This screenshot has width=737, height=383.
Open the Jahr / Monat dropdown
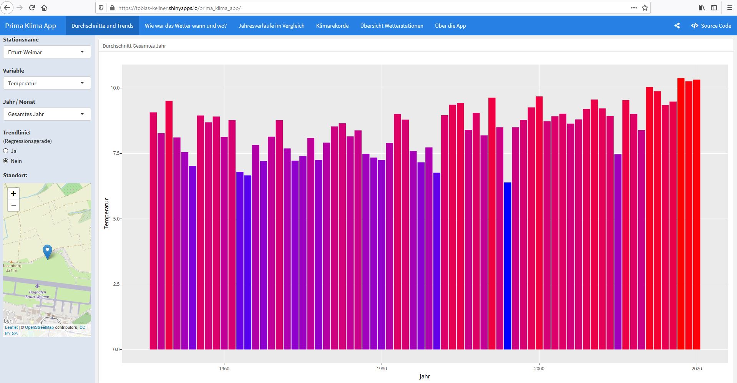(47, 114)
